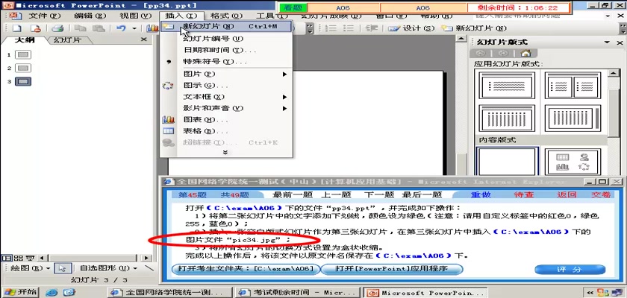This screenshot has height=298, width=627.
Task: Click the text direction alignment icon
Action: (372, 28)
